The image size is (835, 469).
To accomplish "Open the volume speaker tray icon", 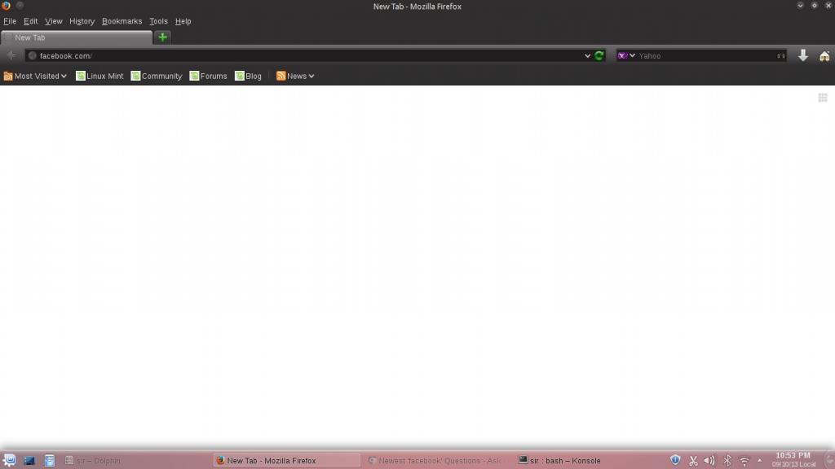I will coord(709,461).
